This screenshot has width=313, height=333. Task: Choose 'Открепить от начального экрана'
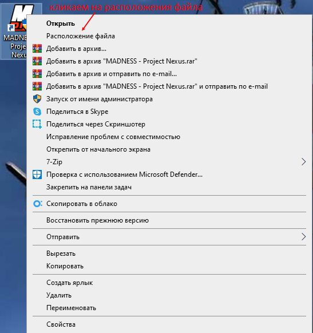coord(169,149)
